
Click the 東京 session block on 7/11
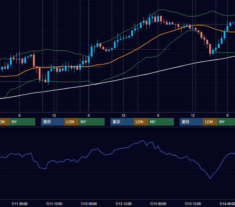click(53, 122)
